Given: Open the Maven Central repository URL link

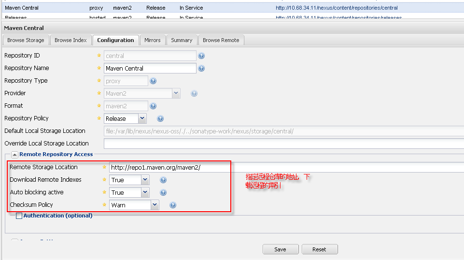Looking at the screenshot, I should click(337, 8).
